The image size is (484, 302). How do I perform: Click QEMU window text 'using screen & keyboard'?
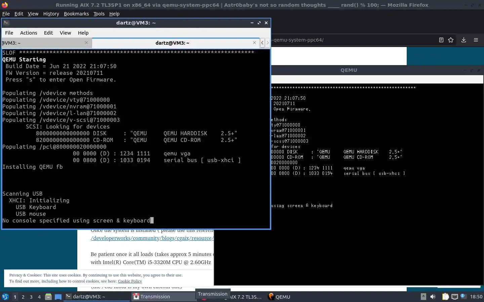coord(302,206)
